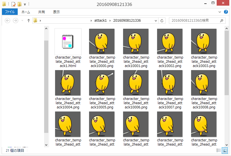Screen dimensions: 231x156
Task: Refresh the folder view
Action: [x=162, y=21]
